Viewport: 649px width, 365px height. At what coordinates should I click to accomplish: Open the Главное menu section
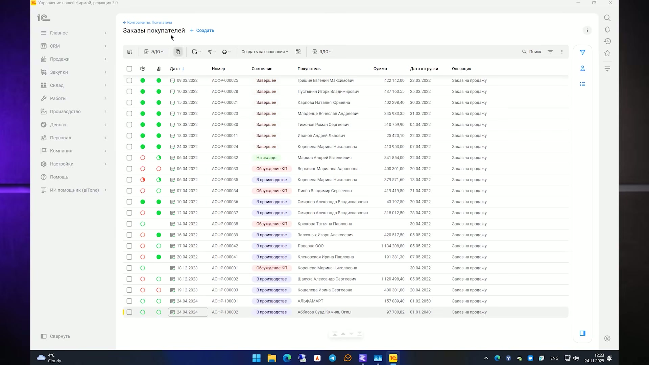(x=74, y=33)
